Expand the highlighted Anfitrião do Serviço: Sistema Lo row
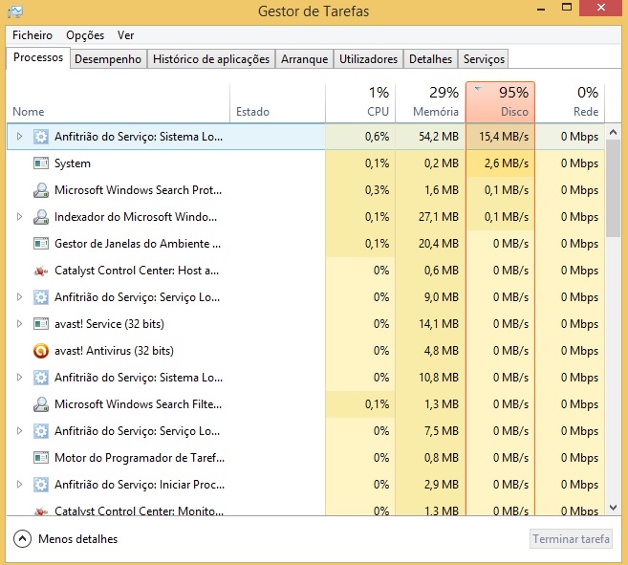Screen dimensions: 628x565 [19, 137]
